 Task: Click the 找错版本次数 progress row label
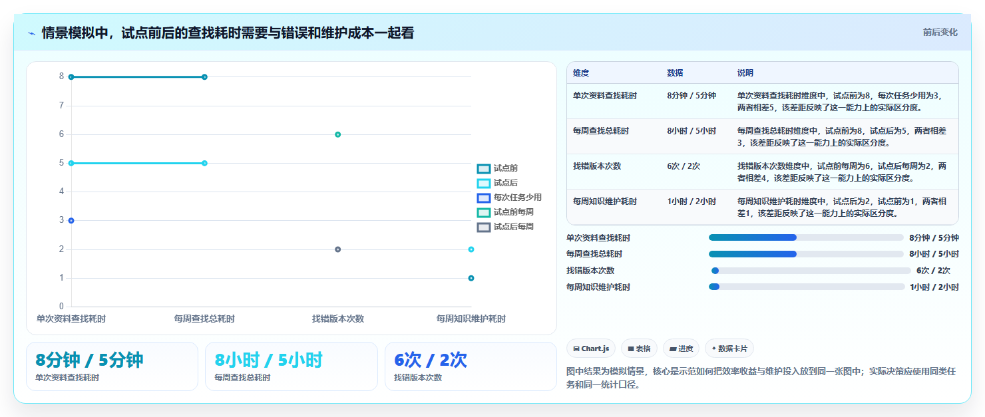[590, 271]
